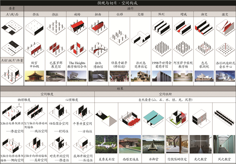
Task: Click the 心理维度 column heading
Action: [x=71, y=100]
